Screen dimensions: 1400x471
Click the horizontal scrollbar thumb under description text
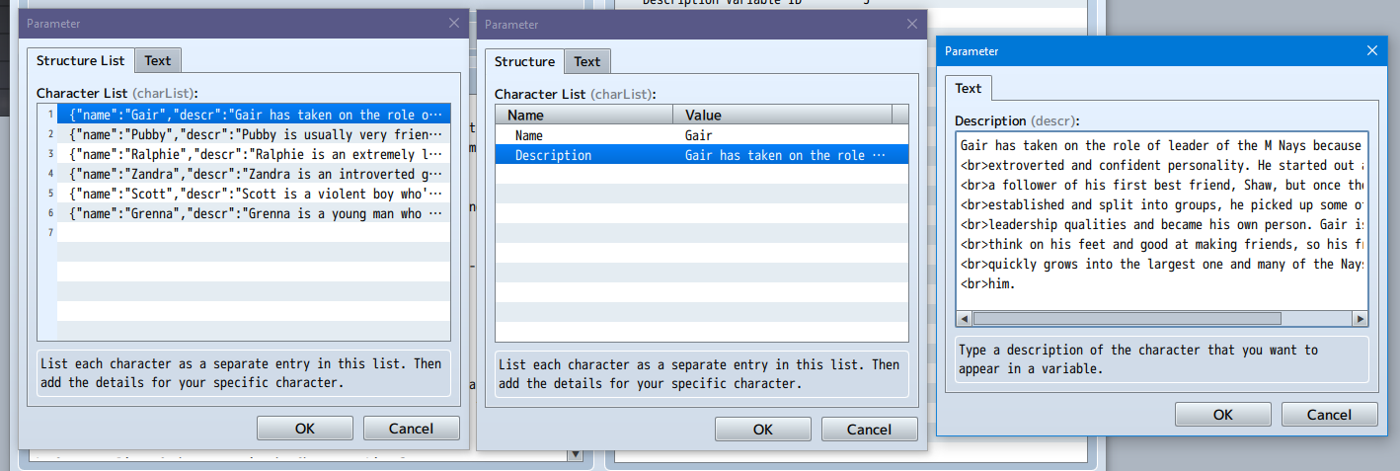click(x=1126, y=319)
